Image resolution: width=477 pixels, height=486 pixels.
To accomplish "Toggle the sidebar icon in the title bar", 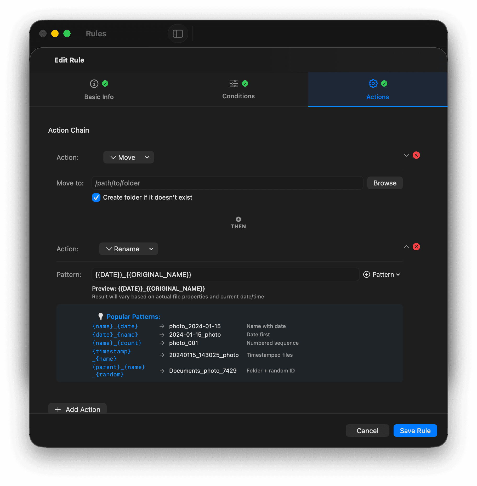I will [178, 33].
